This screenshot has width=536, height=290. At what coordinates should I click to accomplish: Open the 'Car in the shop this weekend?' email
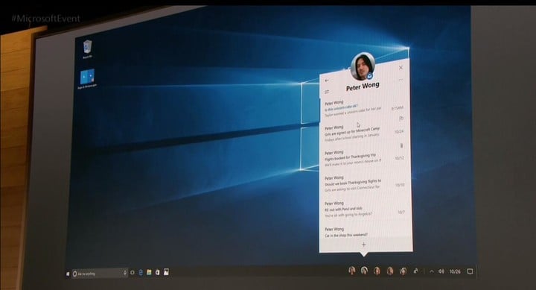click(364, 232)
